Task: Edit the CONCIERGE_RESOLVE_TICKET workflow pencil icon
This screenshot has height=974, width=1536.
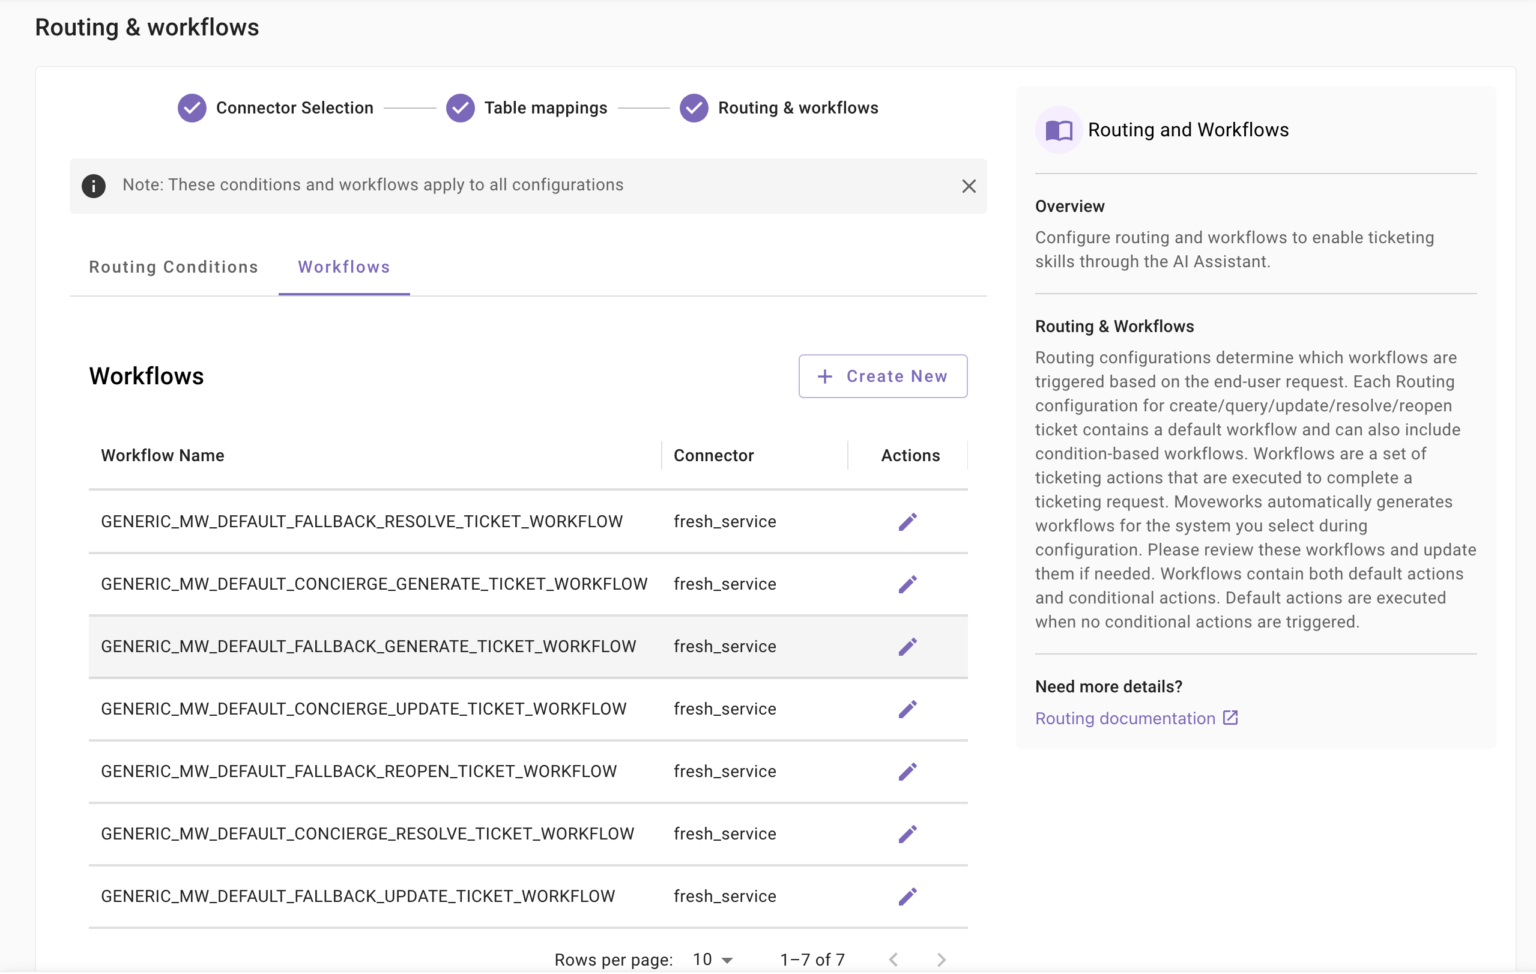Action: tap(907, 834)
